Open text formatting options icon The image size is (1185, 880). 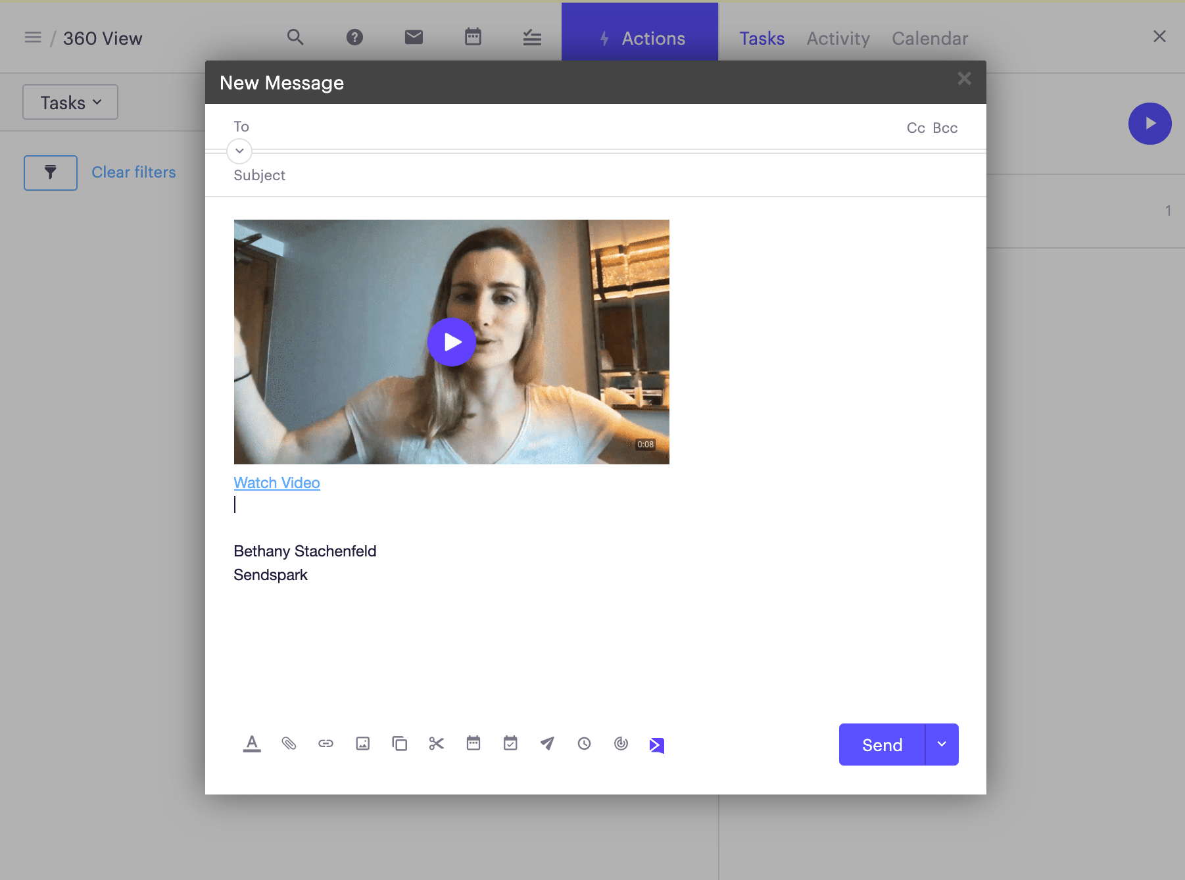(252, 744)
